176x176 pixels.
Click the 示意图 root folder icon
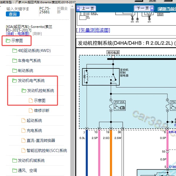pos(8,41)
